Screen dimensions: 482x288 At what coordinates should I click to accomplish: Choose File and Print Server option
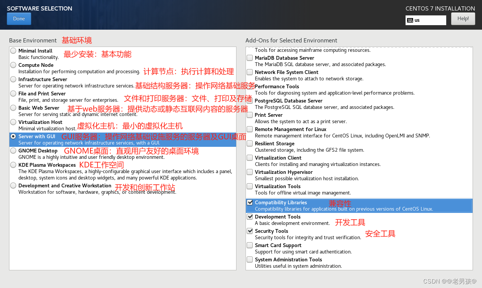(14, 93)
